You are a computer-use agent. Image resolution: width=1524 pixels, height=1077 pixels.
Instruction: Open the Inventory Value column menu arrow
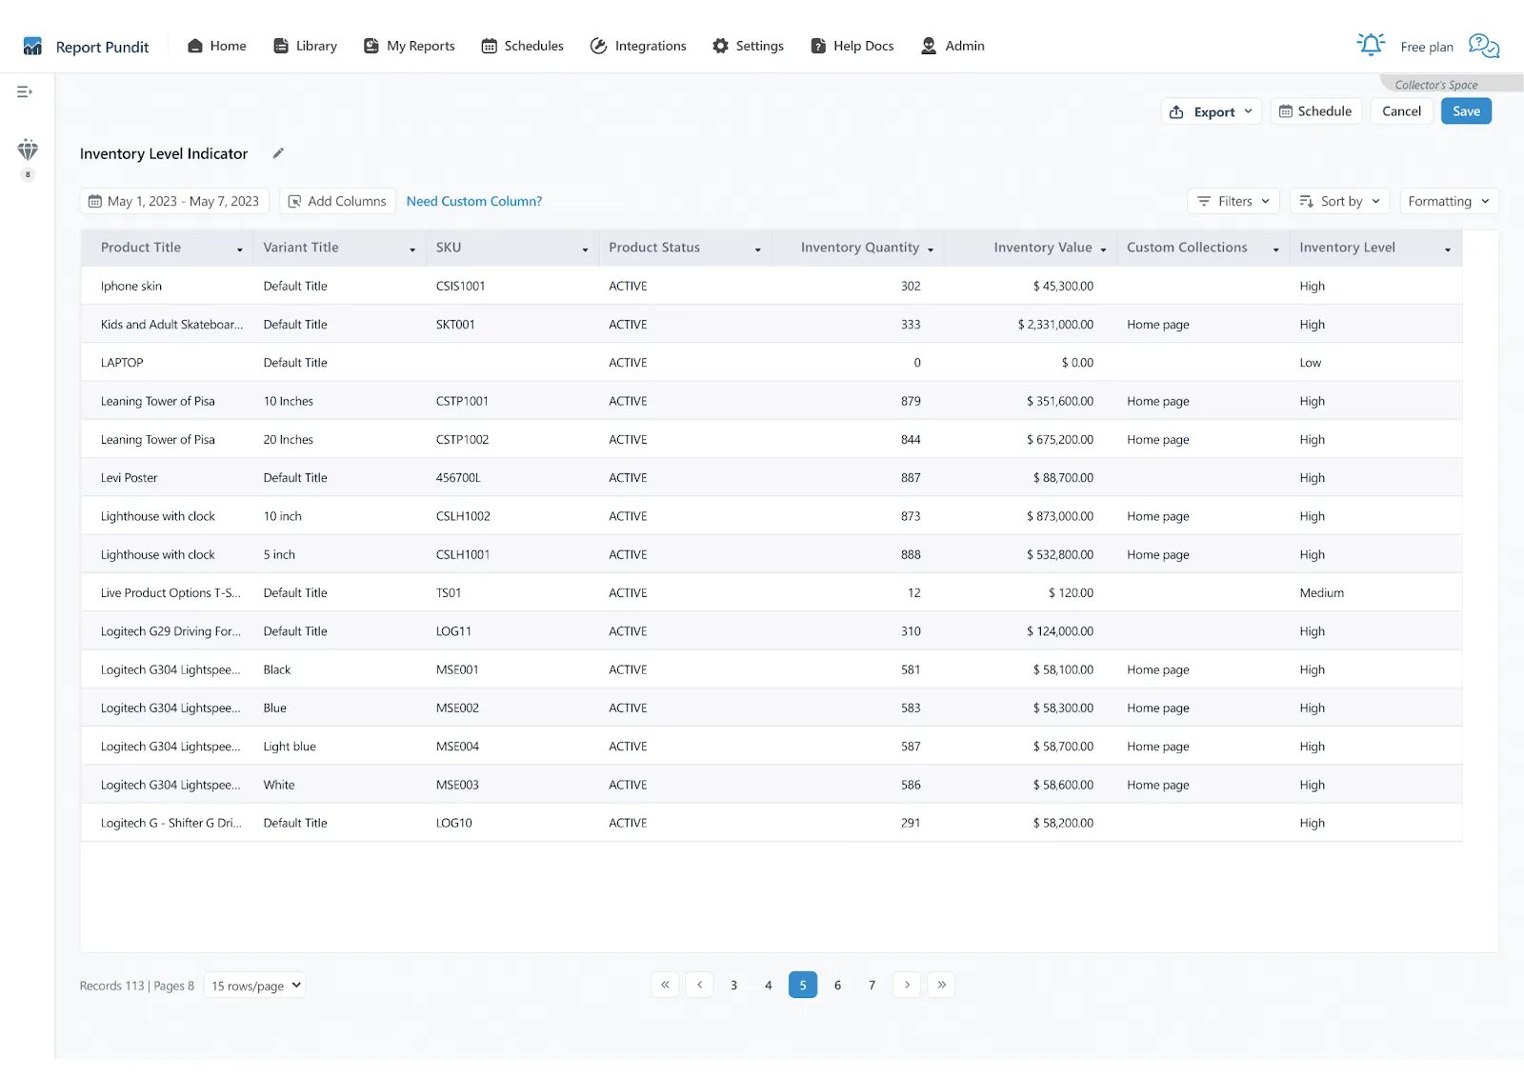(1103, 249)
